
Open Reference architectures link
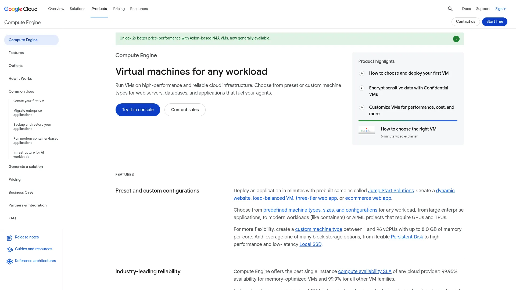click(35, 261)
